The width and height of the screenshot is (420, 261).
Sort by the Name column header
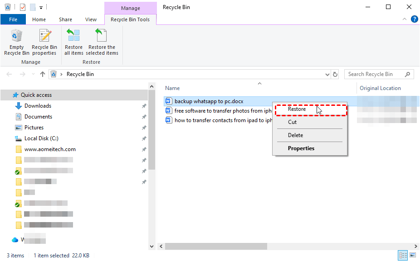point(172,88)
